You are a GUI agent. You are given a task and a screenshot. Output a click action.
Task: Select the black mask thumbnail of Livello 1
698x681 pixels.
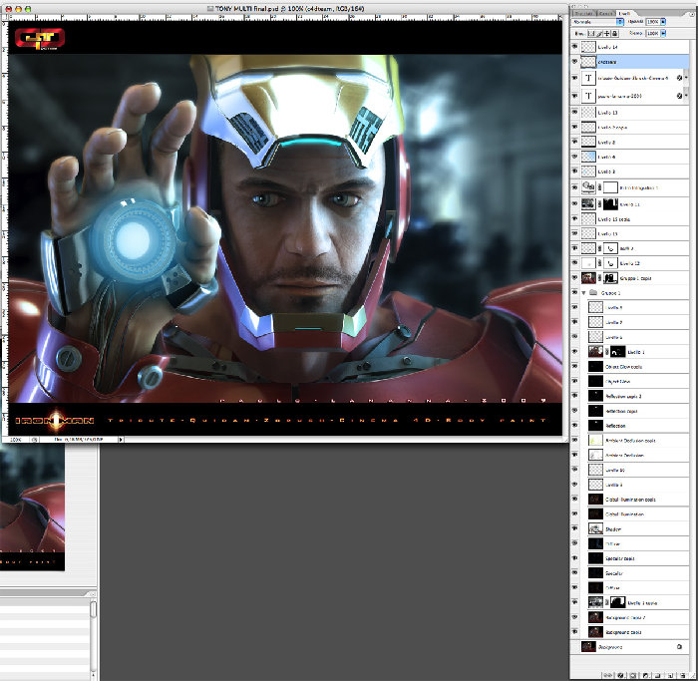click(617, 352)
